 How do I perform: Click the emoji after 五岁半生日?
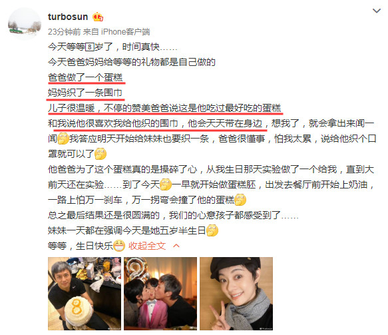(212, 230)
